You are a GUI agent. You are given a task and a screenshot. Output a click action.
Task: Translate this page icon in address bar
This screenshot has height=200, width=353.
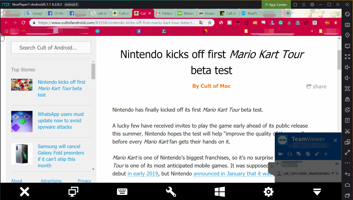point(201,23)
